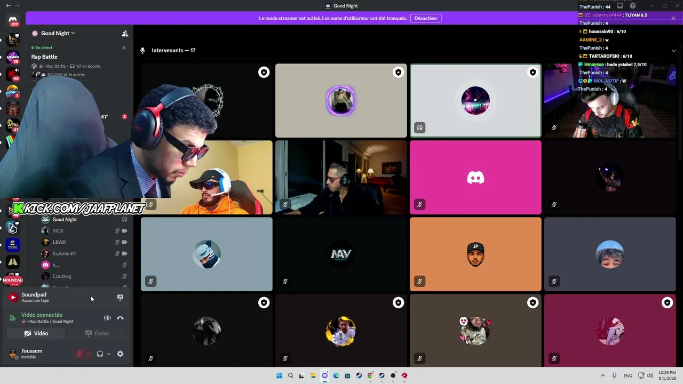683x384 pixels.
Task: Select Eziotheg in the member list
Action: [x=85, y=276]
